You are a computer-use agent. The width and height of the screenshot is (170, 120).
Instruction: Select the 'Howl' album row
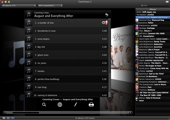[x=153, y=101]
